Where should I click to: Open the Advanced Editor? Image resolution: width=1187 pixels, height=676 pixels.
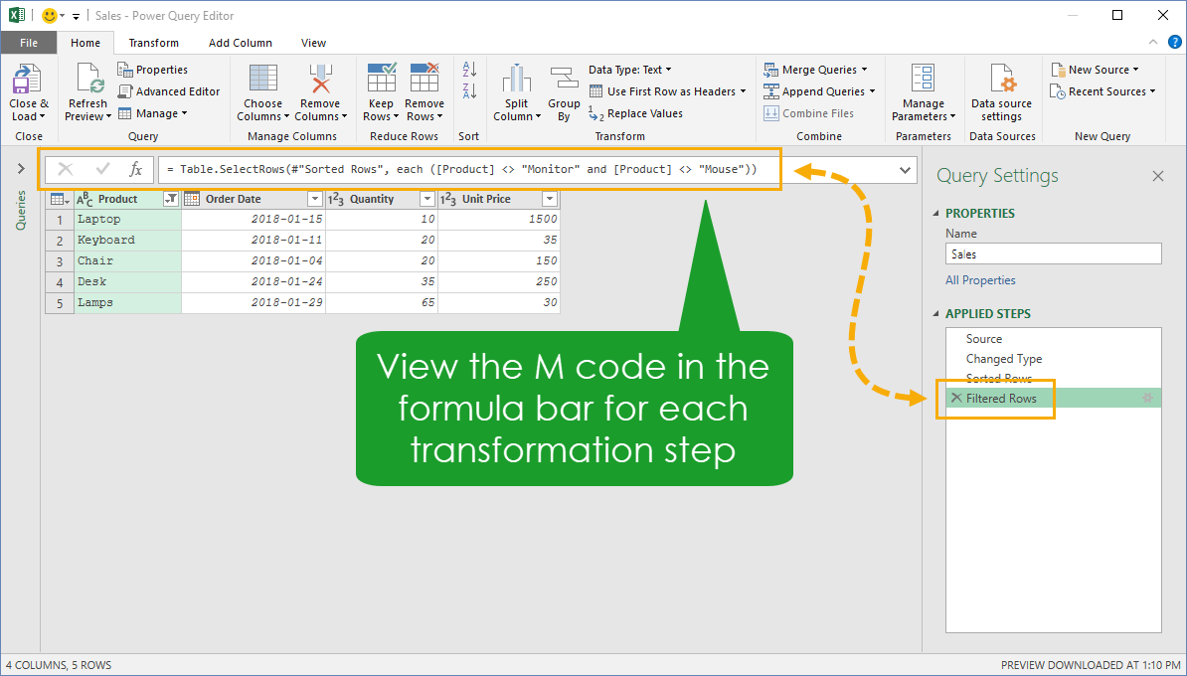click(169, 91)
